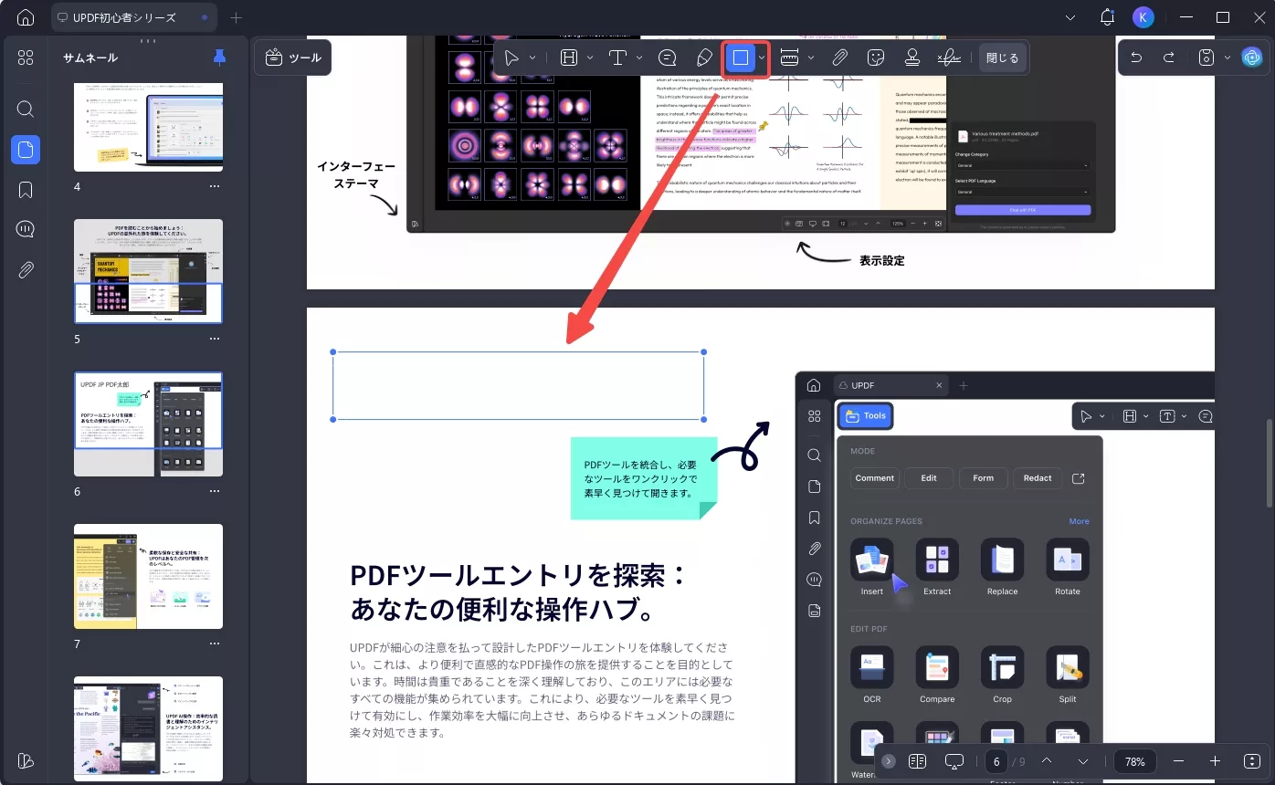Viewport: 1275px width, 785px height.
Task: Open the tab list chevron in title bar
Action: coord(1071,17)
